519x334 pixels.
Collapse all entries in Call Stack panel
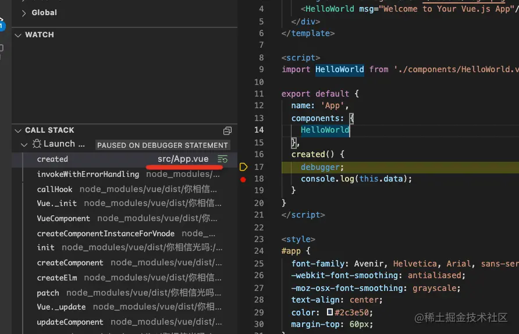click(227, 131)
